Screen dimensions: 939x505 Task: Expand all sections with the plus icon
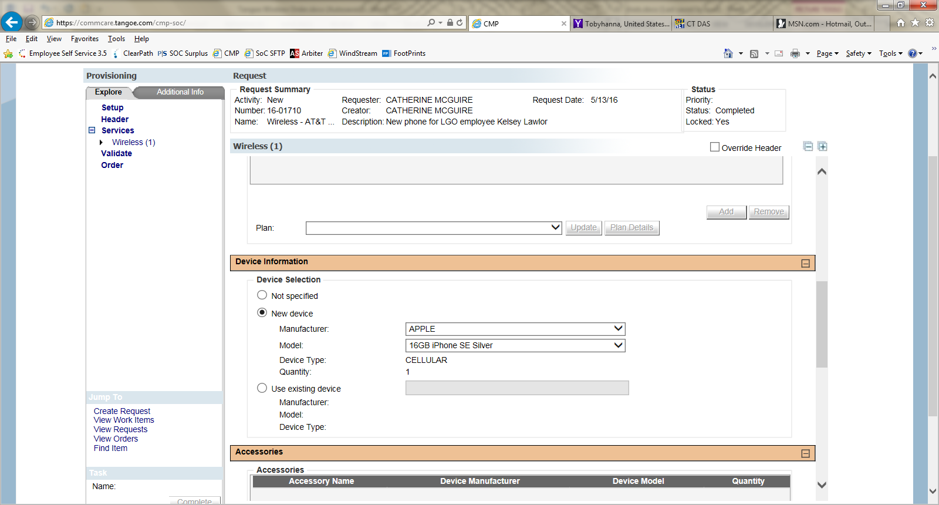click(822, 146)
